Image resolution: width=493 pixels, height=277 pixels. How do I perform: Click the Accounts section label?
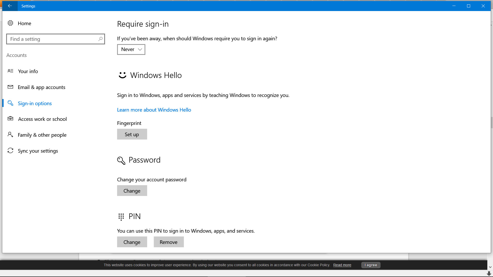coord(16,55)
